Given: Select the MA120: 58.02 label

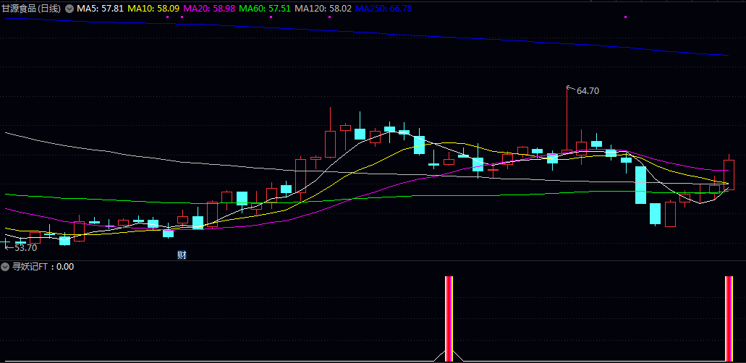Looking at the screenshot, I should point(323,9).
